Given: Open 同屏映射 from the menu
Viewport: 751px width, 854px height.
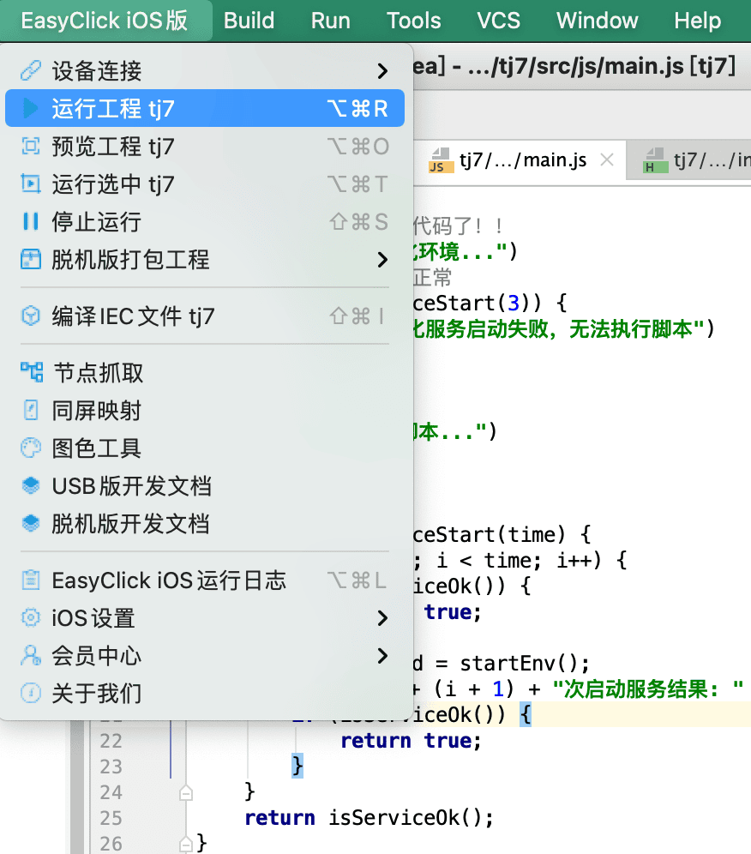Looking at the screenshot, I should 205,410.
